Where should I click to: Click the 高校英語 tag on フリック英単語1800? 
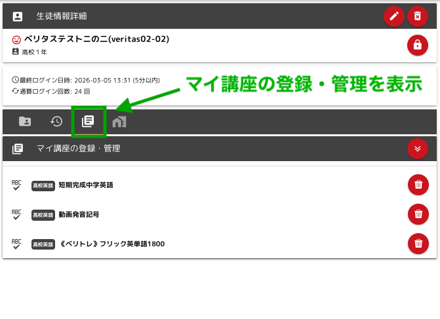pyautogui.click(x=43, y=244)
